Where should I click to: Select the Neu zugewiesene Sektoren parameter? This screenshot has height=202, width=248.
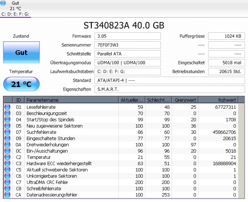pos(55,126)
